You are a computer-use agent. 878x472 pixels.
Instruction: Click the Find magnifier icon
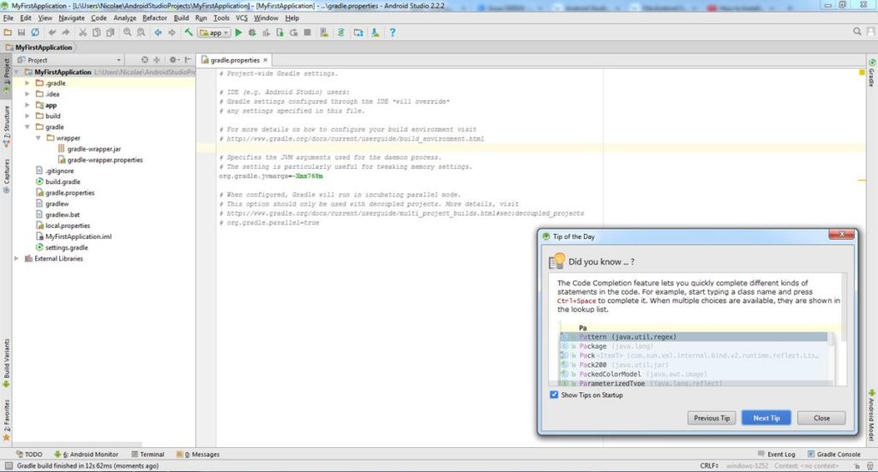(x=127, y=33)
